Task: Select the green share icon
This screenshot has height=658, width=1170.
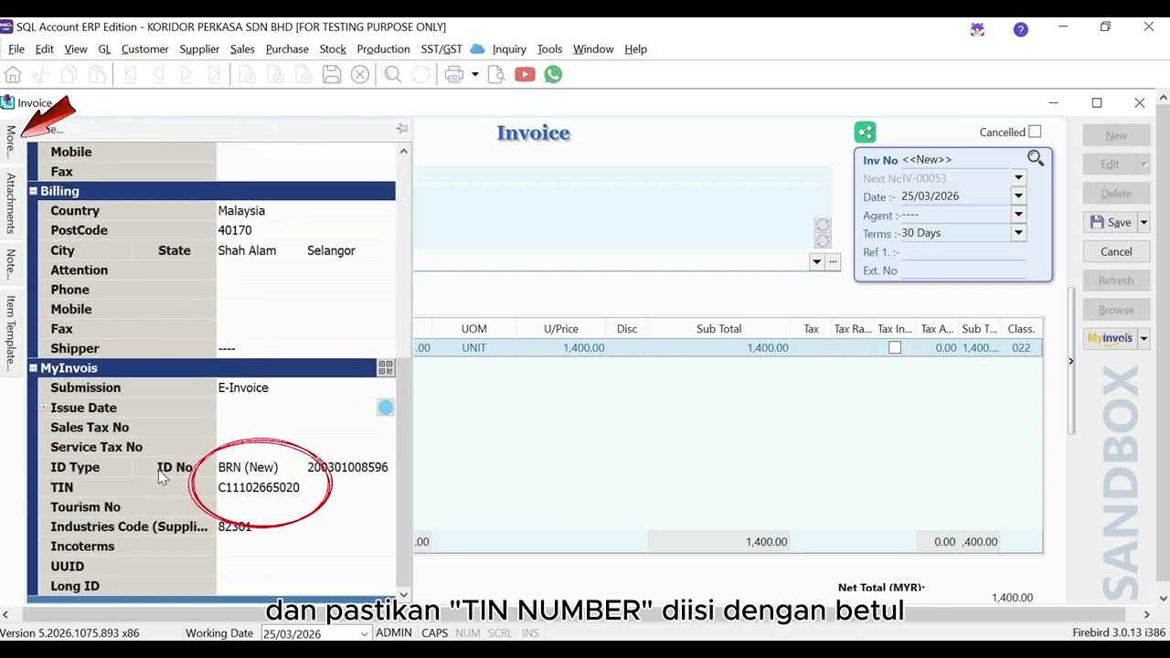Action: [x=865, y=133]
